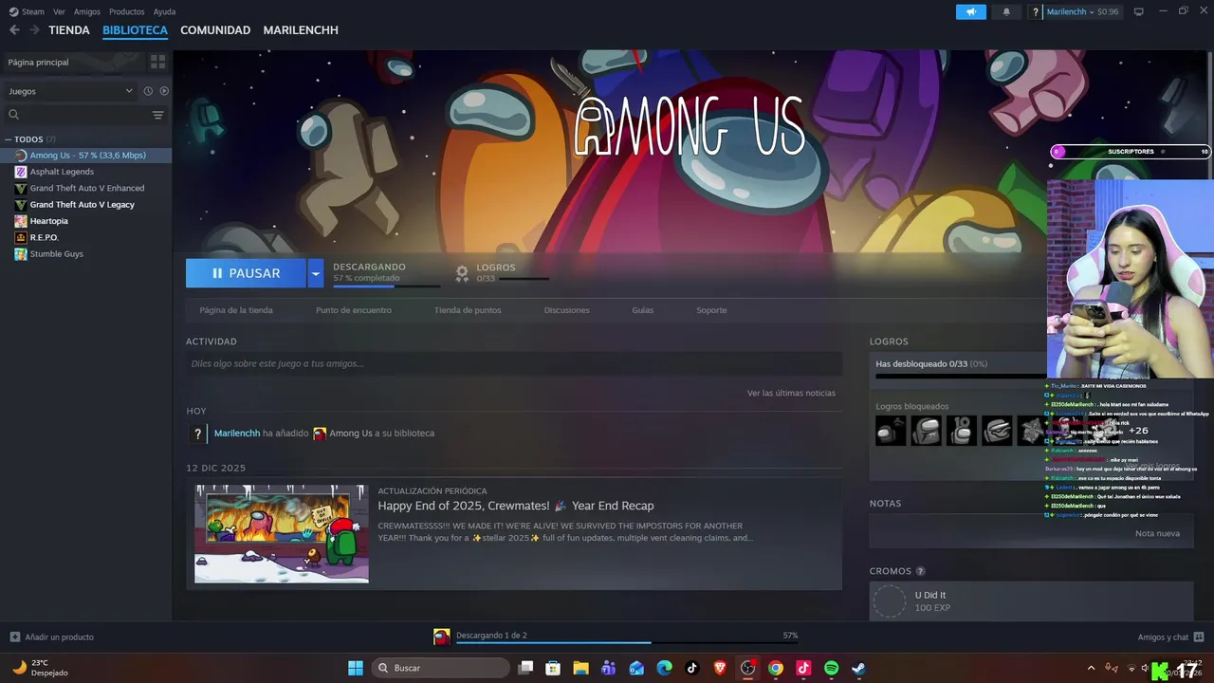The width and height of the screenshot is (1214, 683).
Task: Open the Amigos menu
Action: [87, 11]
